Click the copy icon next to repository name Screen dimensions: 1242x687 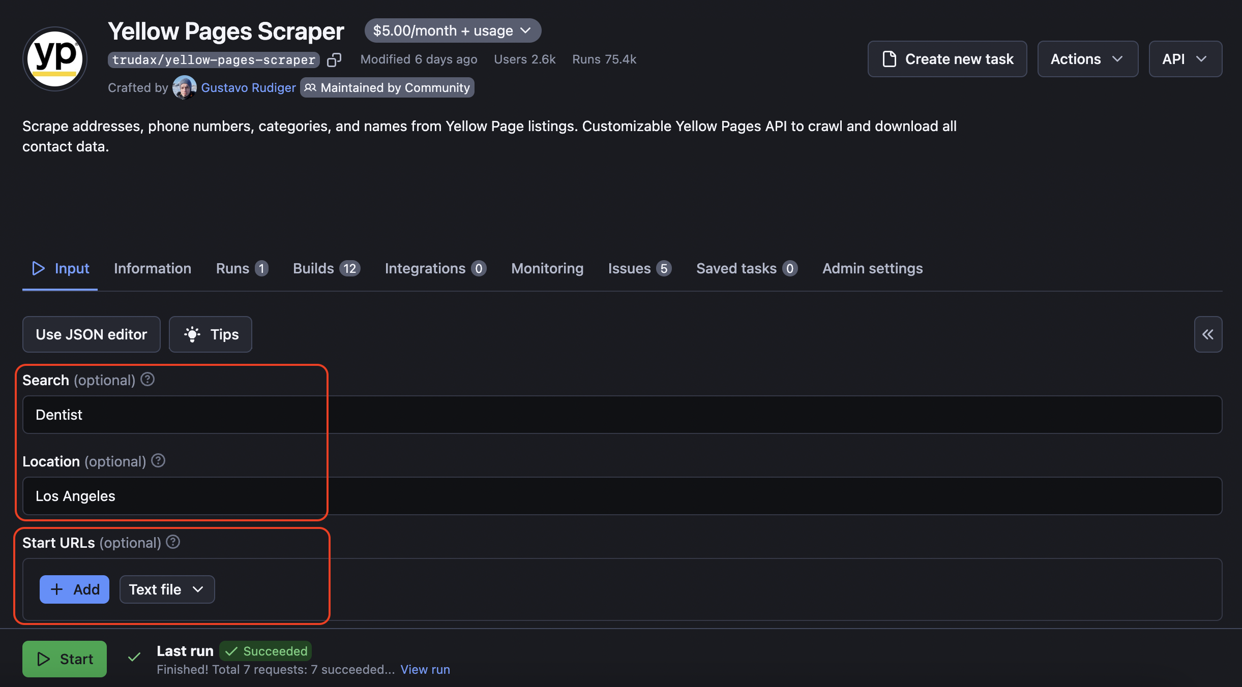click(x=334, y=59)
